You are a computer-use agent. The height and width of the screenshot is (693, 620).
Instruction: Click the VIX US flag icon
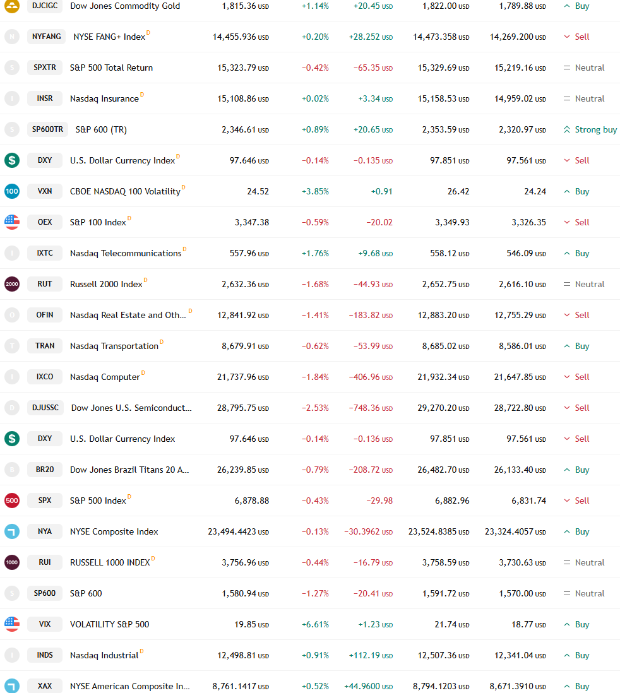12,624
